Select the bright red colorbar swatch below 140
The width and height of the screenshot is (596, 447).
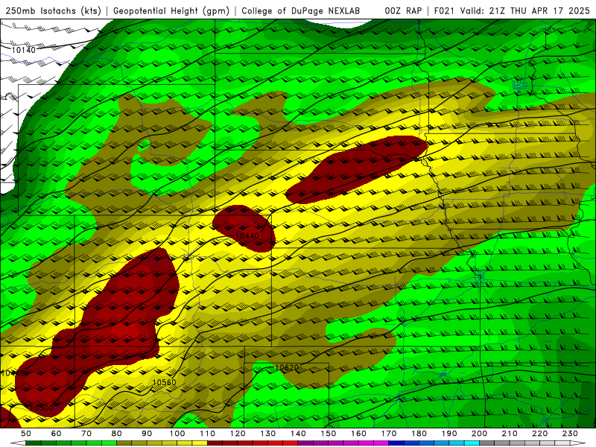click(x=291, y=443)
